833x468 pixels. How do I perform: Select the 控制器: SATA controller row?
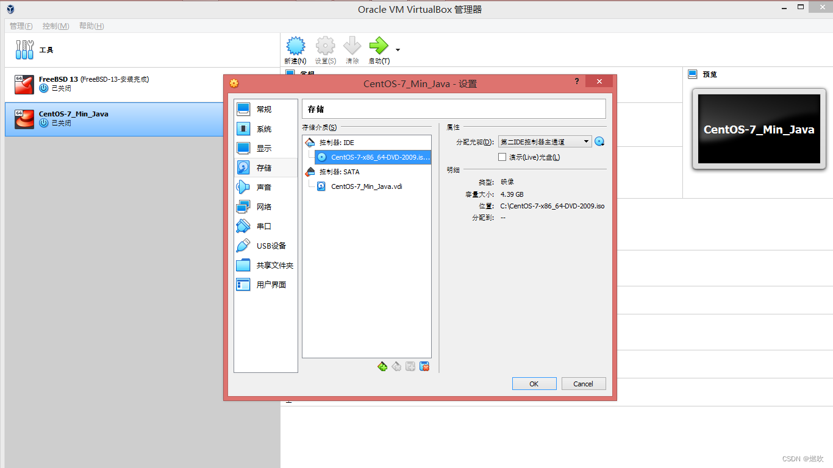366,172
